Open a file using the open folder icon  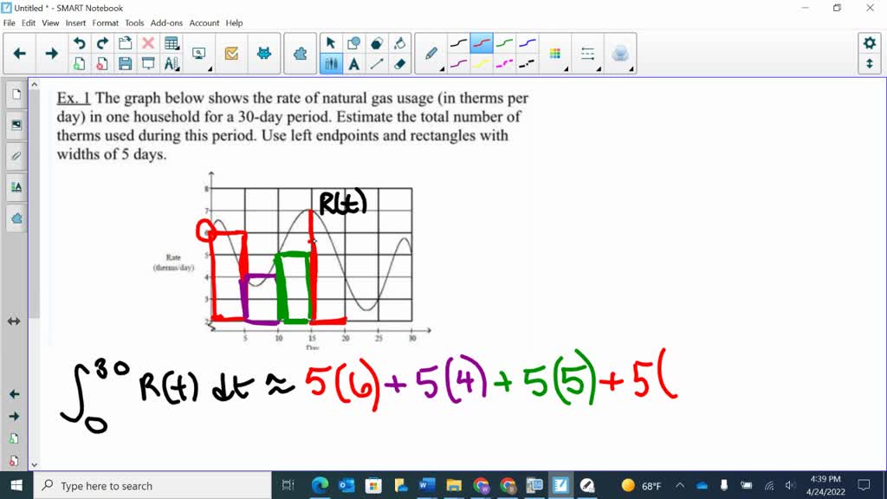(x=125, y=43)
